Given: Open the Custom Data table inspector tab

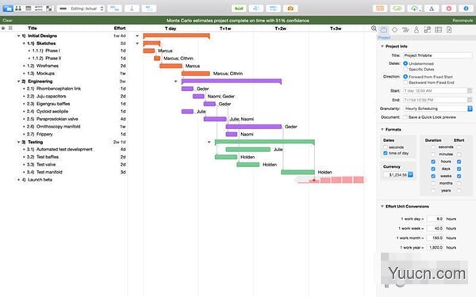Looking at the screenshot, I should coord(439,30).
